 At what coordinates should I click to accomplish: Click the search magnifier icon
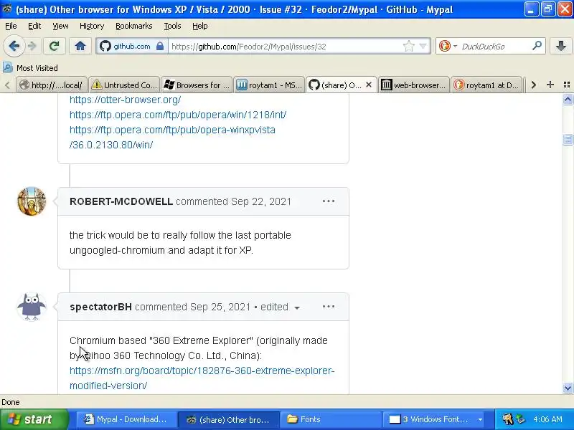pos(537,46)
